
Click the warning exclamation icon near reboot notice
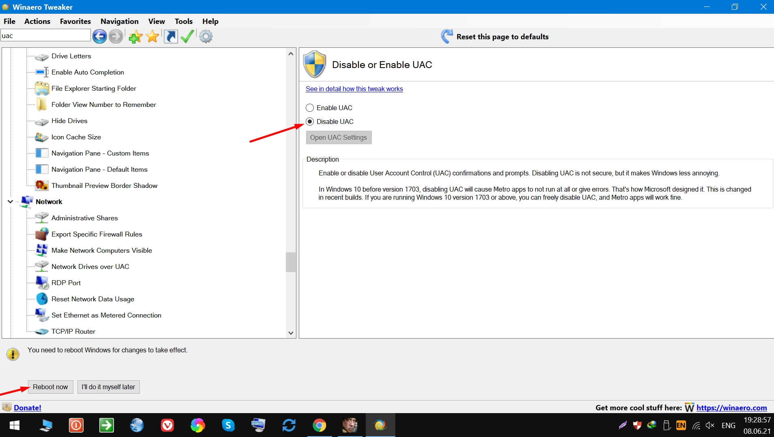13,354
